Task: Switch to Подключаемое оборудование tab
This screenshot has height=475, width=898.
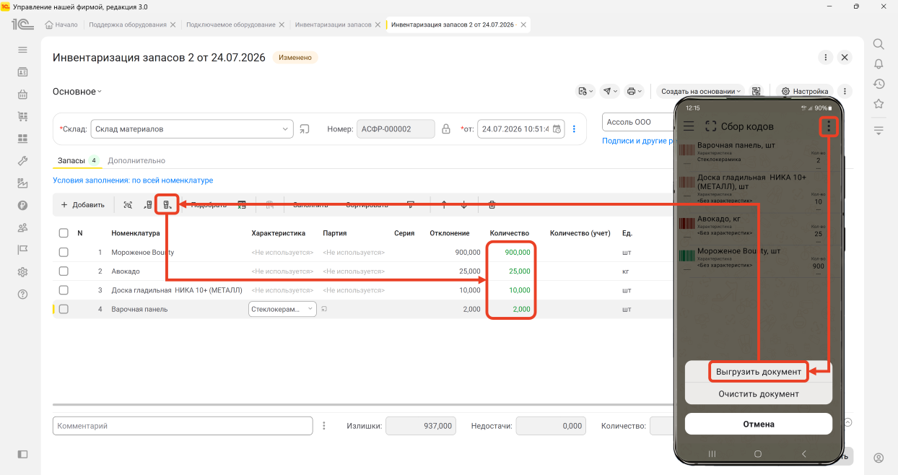Action: 230,25
